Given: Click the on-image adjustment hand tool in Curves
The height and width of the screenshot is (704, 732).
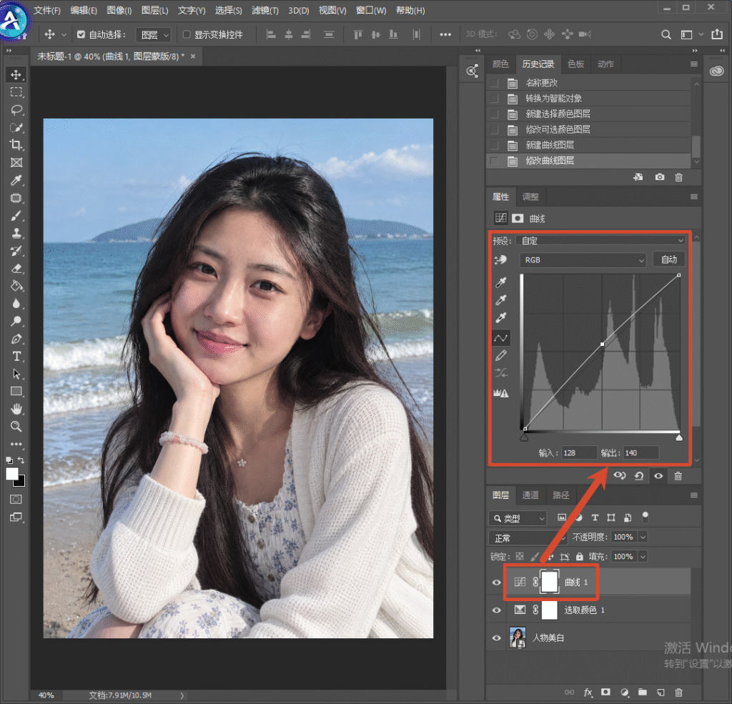Looking at the screenshot, I should point(500,259).
